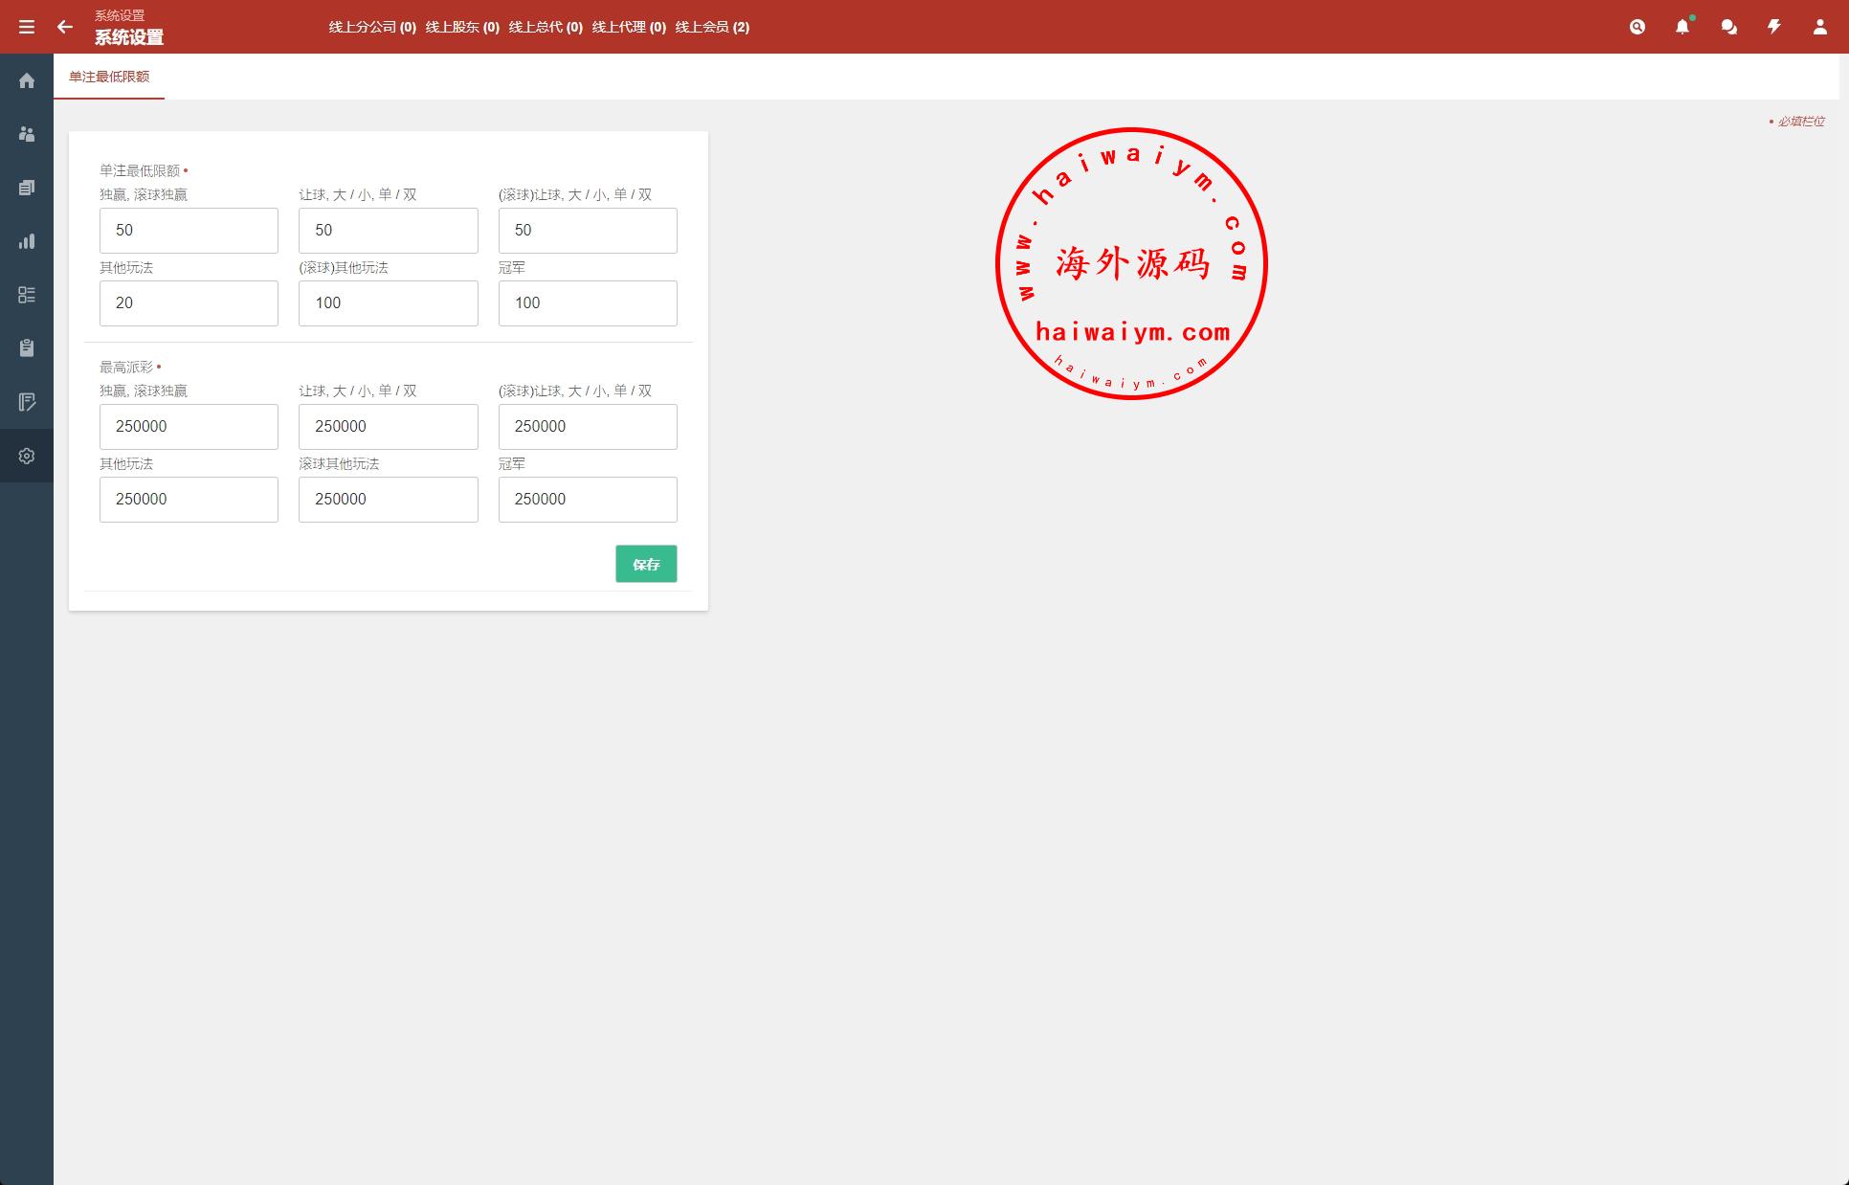Click the settings gear sidebar icon
1849x1185 pixels.
pos(27,456)
